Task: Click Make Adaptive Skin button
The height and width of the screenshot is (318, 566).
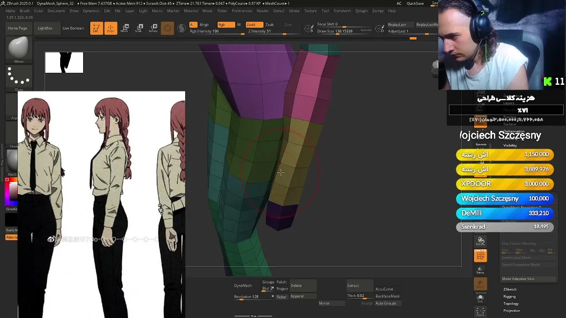Action: point(529,279)
